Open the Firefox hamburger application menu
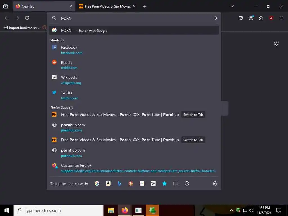The height and width of the screenshot is (216, 288). (281, 18)
